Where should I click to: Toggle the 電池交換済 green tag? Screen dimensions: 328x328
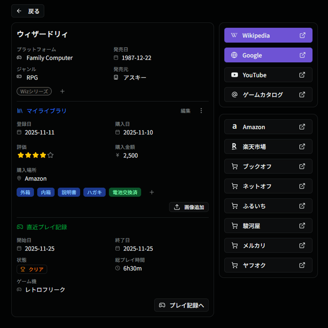coord(125,192)
